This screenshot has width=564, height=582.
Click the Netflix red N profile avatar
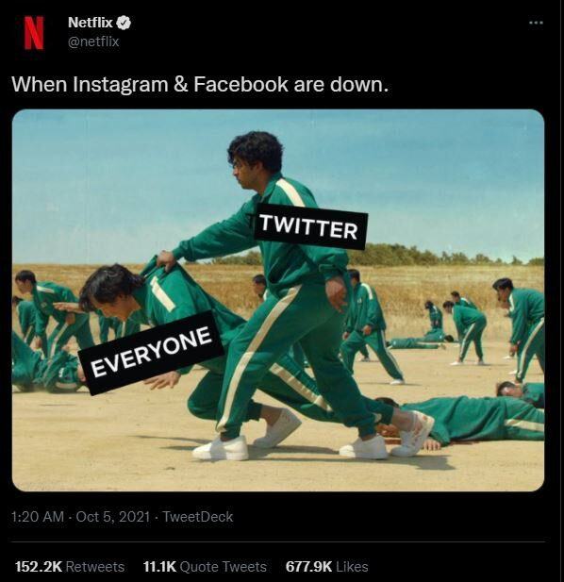point(34,33)
